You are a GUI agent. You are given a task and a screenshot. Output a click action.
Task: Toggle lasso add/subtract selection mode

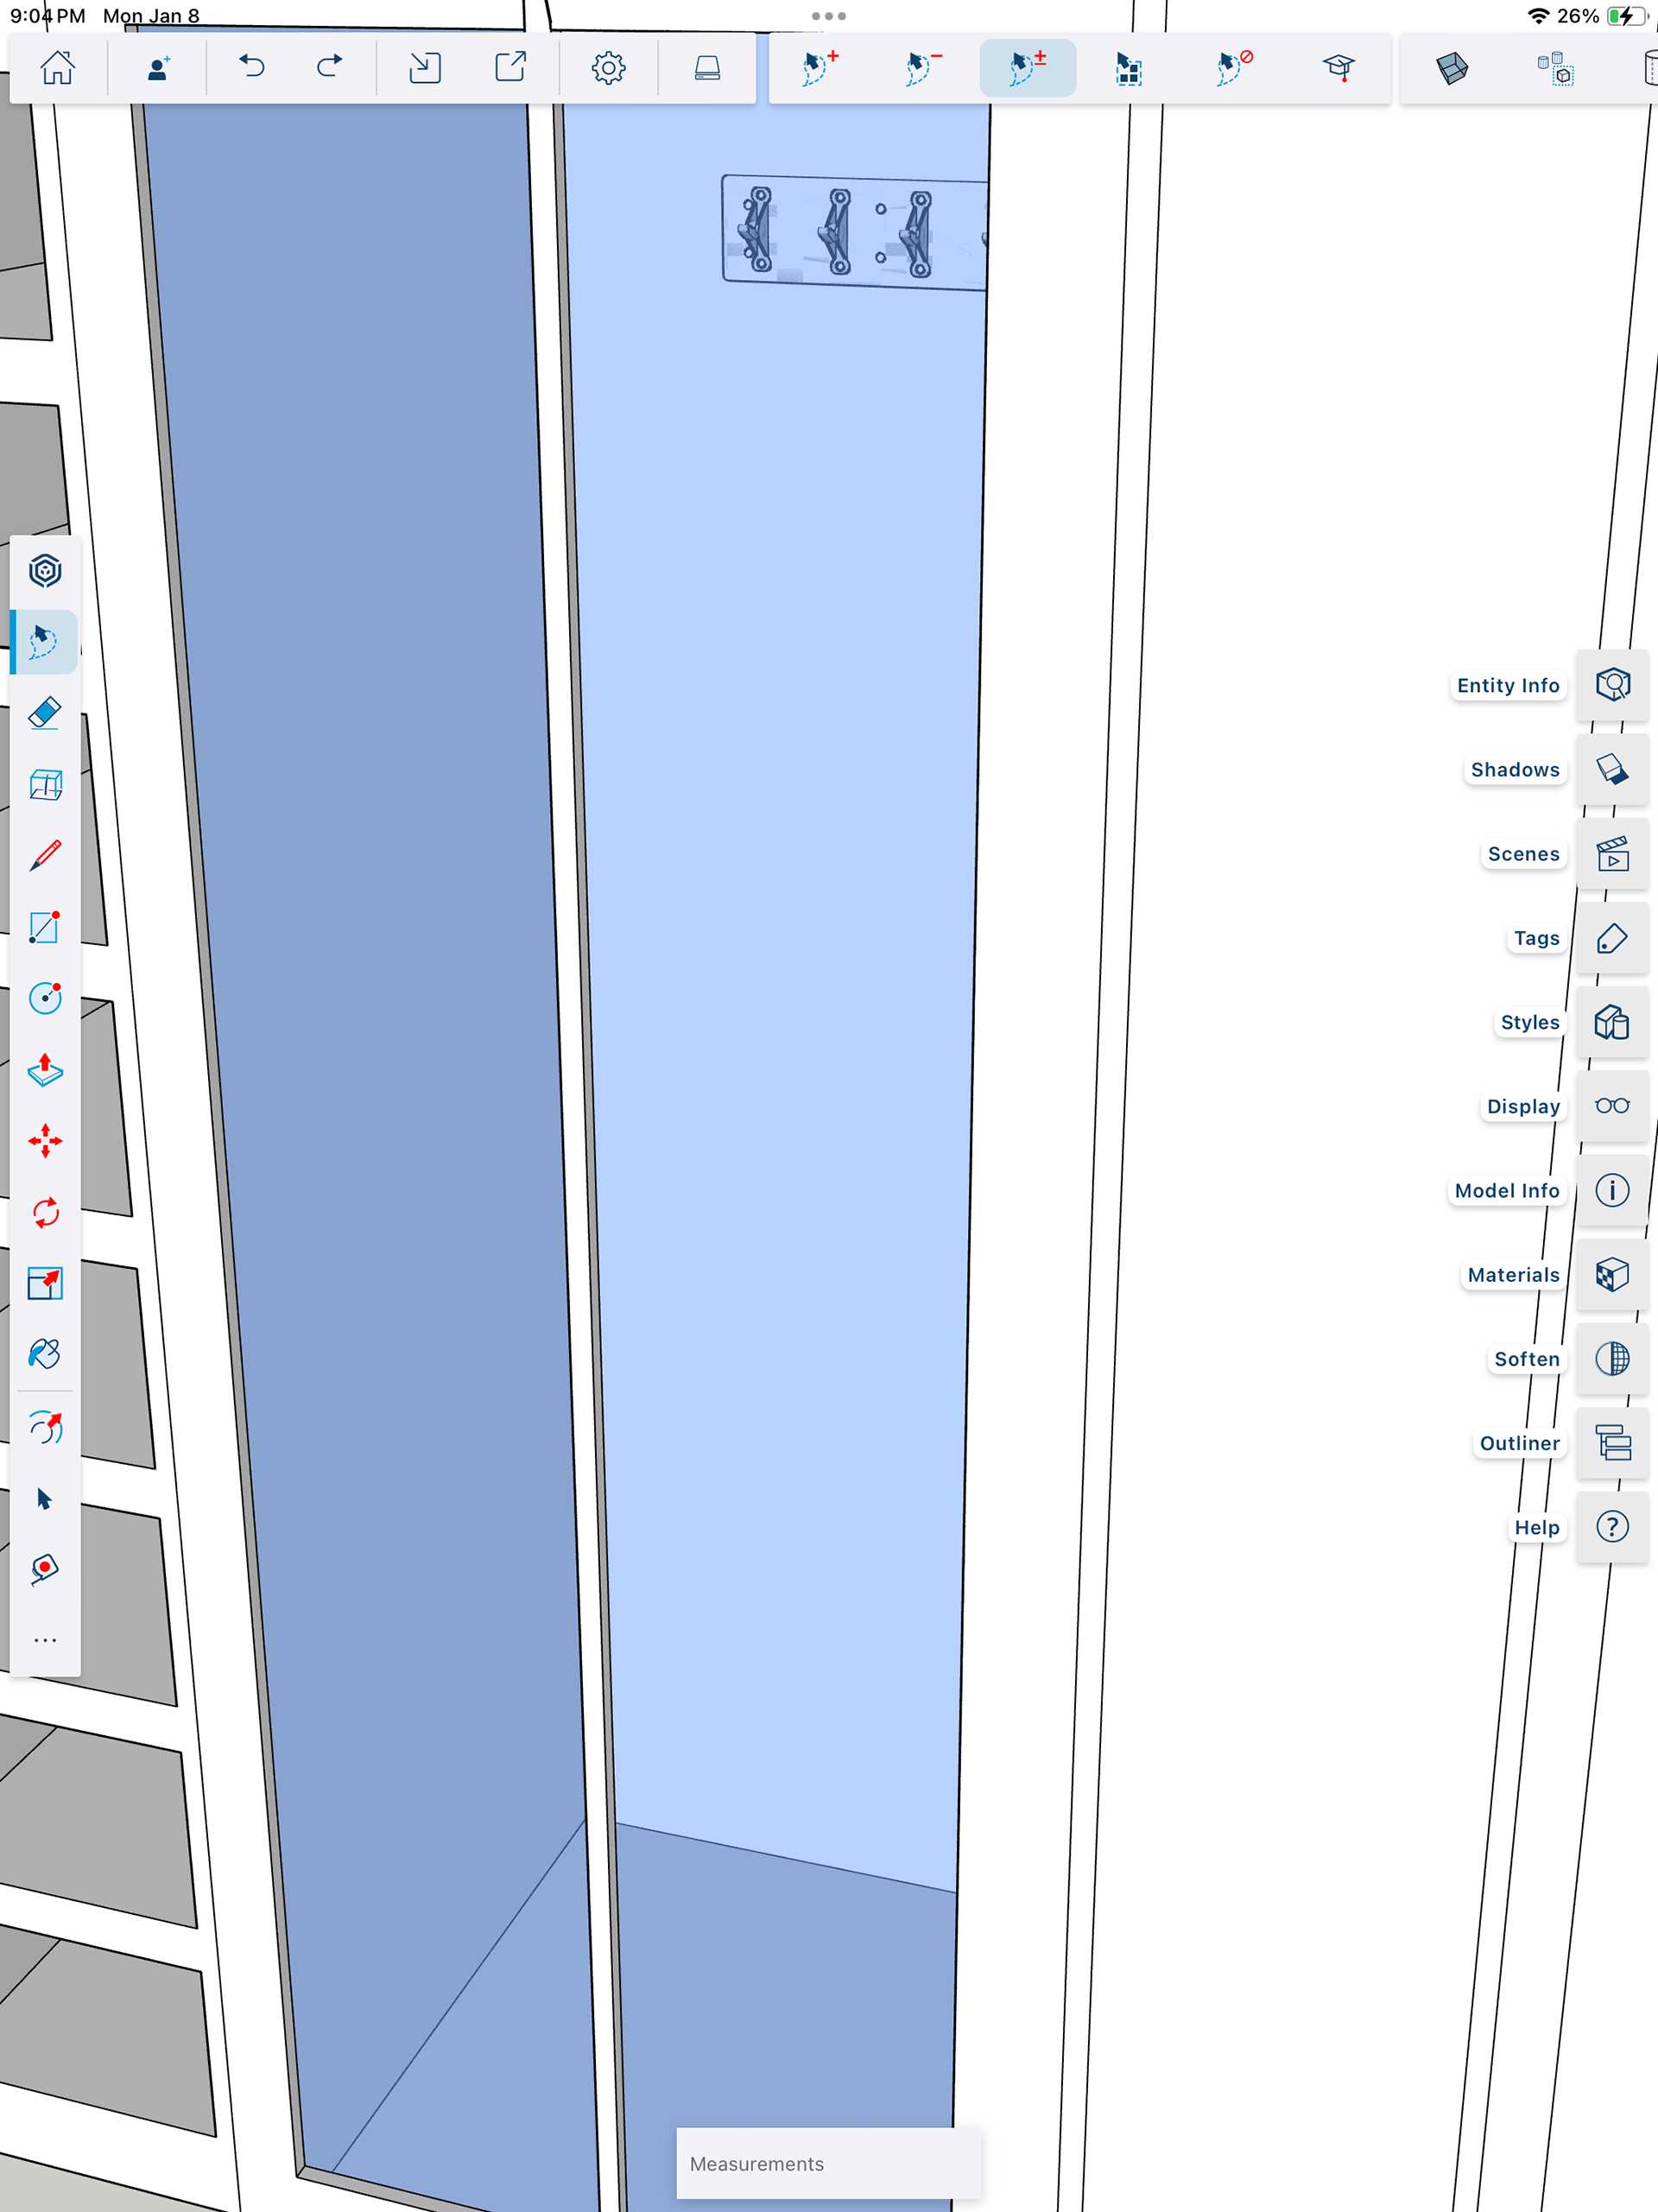pos(1027,68)
